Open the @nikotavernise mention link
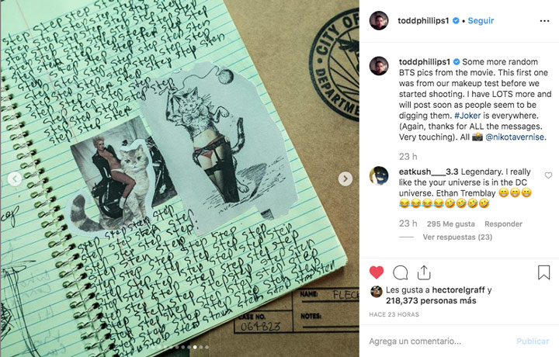 coord(515,137)
